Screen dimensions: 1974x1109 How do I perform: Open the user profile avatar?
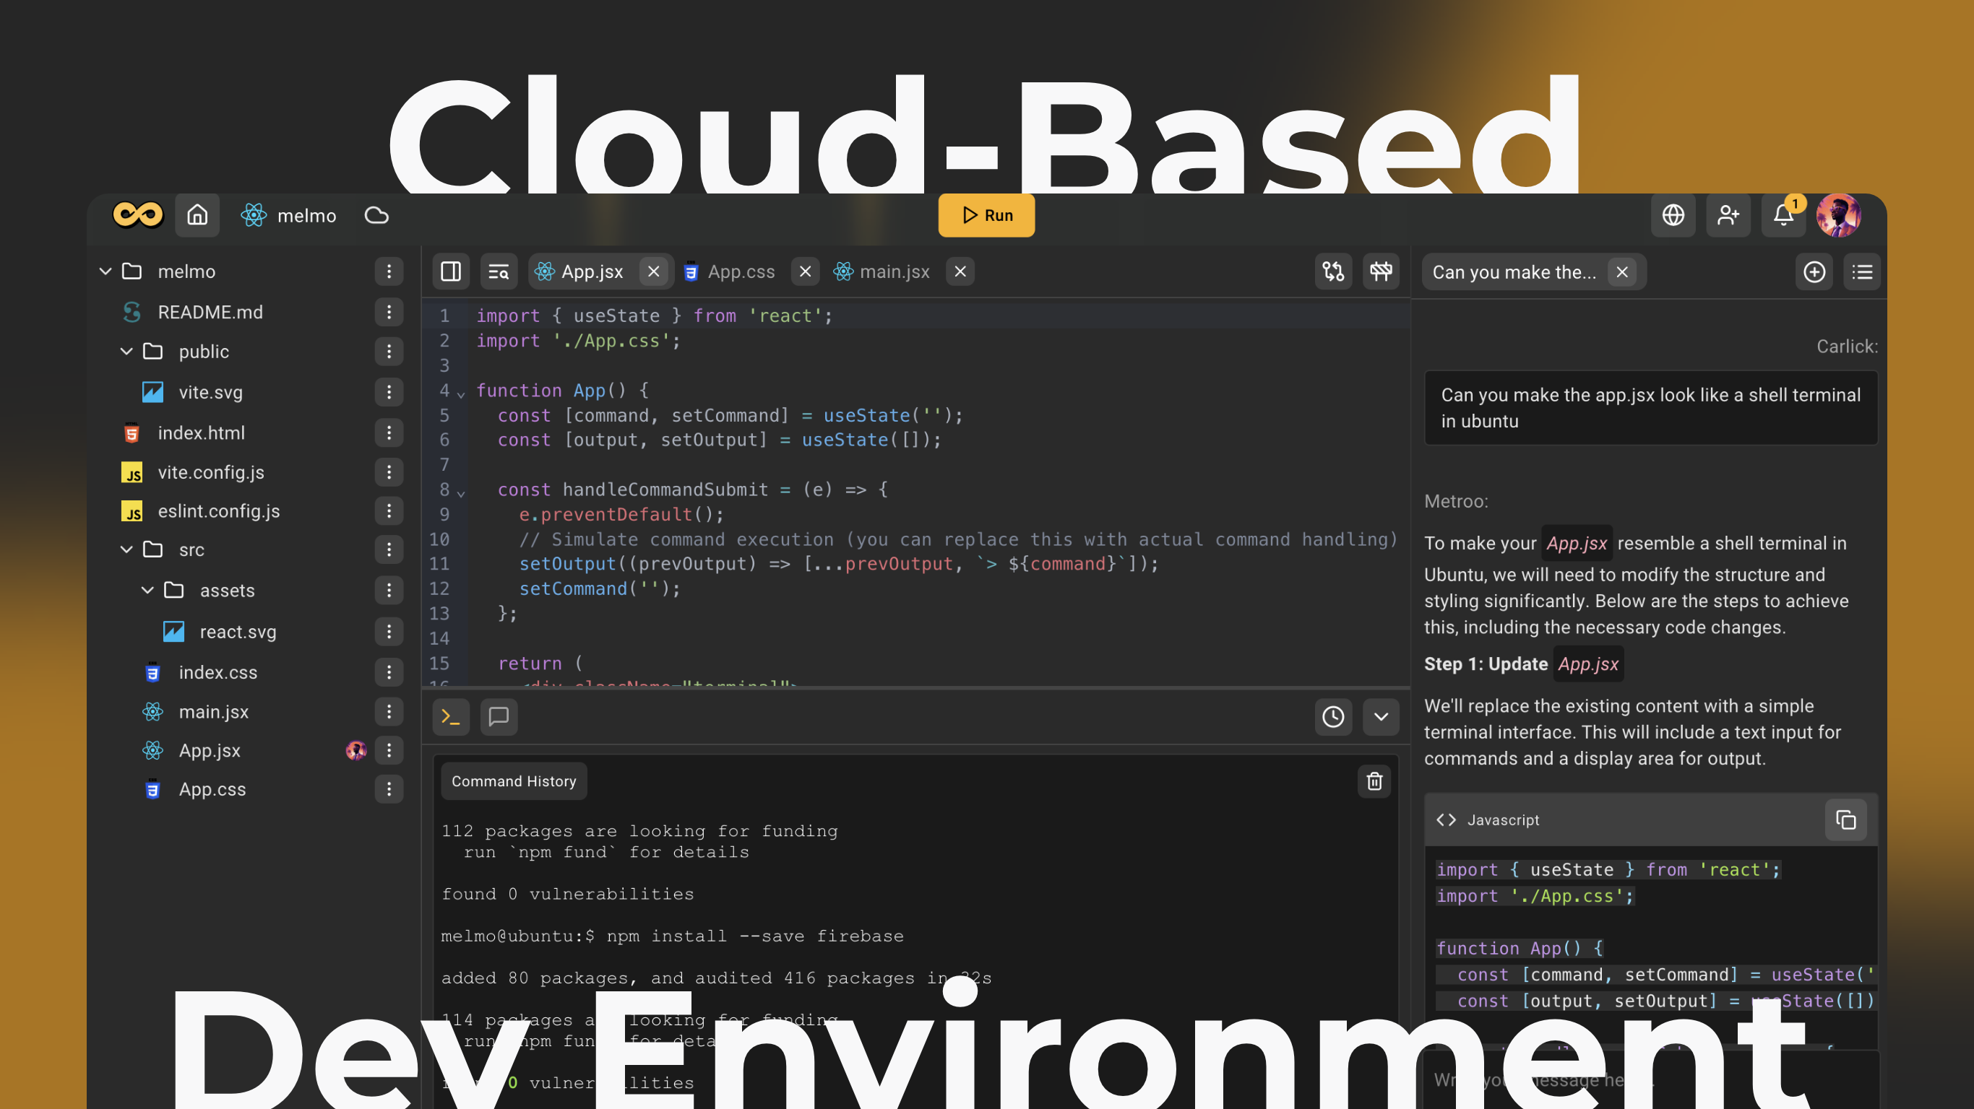[x=1838, y=215]
